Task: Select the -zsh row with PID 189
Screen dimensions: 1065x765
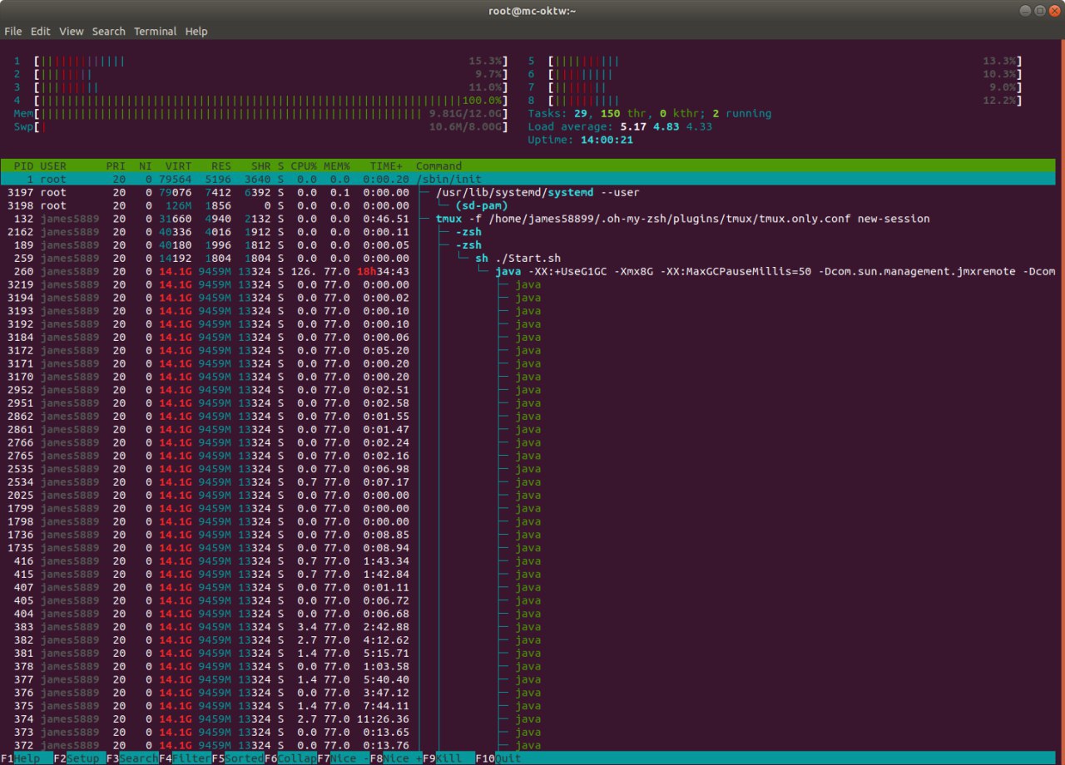Action: click(528, 245)
